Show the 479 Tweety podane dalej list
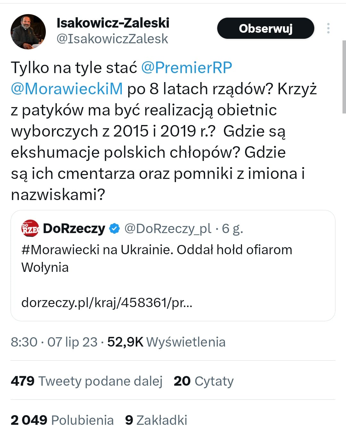This screenshot has height=436, width=346. (86, 381)
